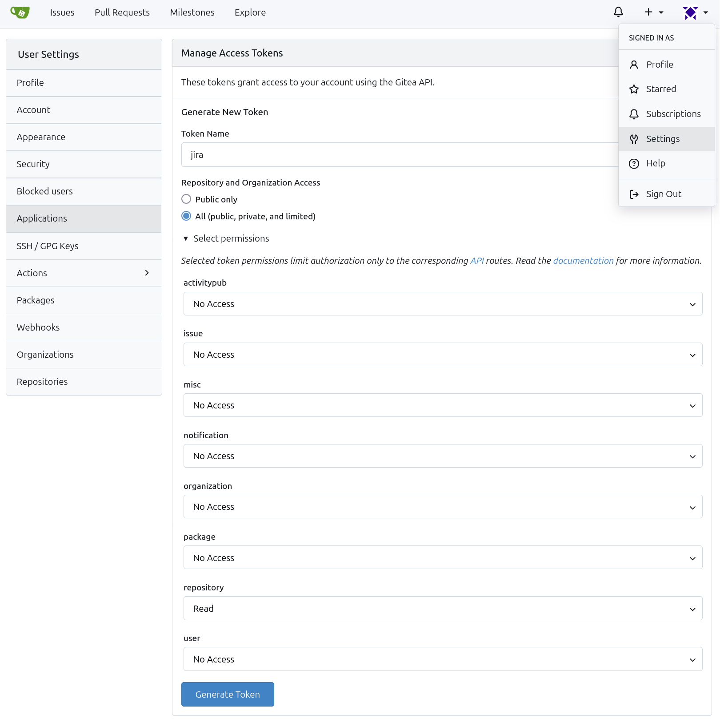
Task: Choose Help in the user dropdown menu
Action: click(666, 163)
